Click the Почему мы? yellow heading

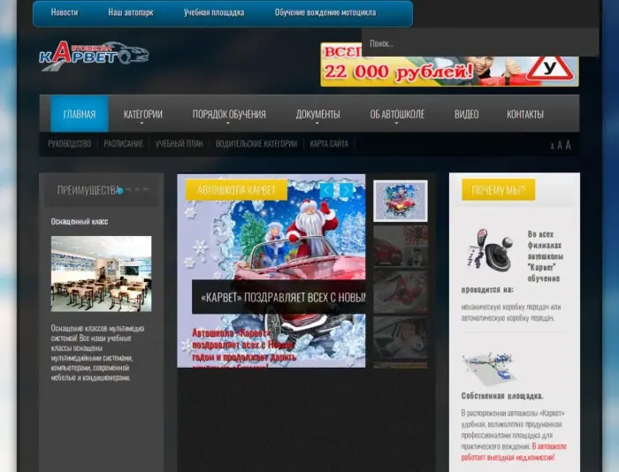coord(498,190)
